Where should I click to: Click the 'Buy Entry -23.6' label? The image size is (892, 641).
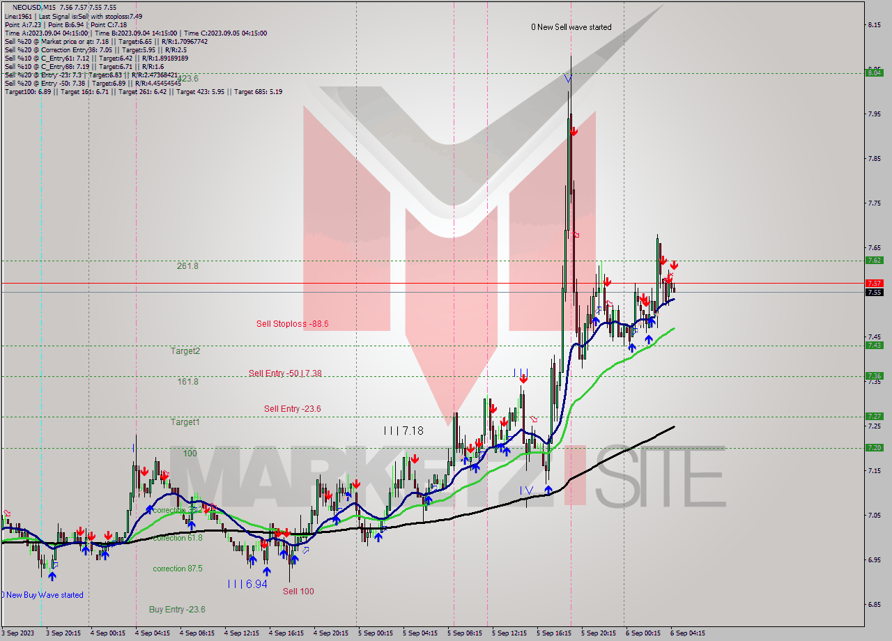tap(177, 610)
